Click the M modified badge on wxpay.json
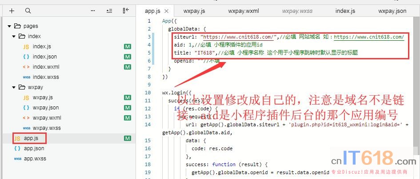The width and height of the screenshot is (420, 179). click(128, 108)
